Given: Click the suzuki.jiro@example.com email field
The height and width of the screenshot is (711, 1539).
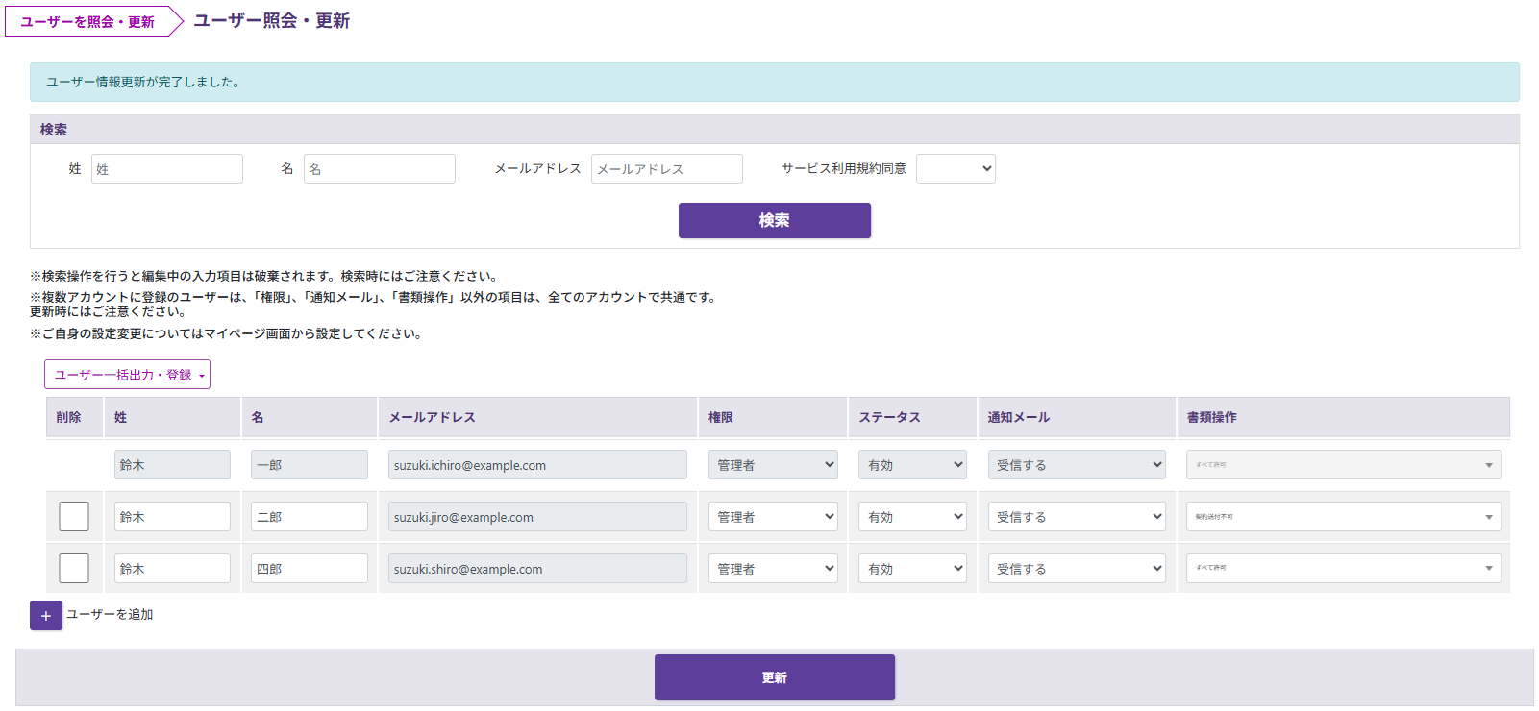Looking at the screenshot, I should click(537, 517).
